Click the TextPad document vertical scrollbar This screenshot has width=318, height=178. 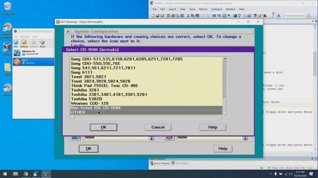click(315, 89)
